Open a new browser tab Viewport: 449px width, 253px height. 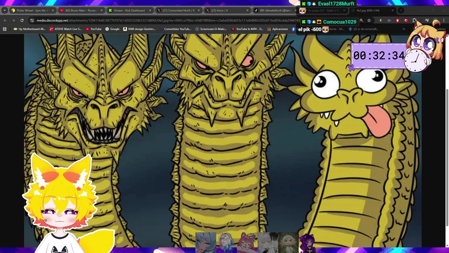coord(401,11)
